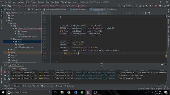Open the Event Log in status bar

(162, 86)
